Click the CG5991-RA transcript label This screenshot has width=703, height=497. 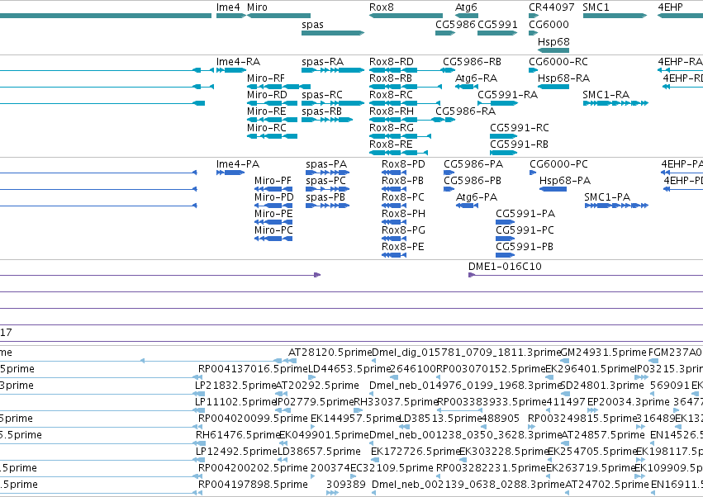coord(507,95)
